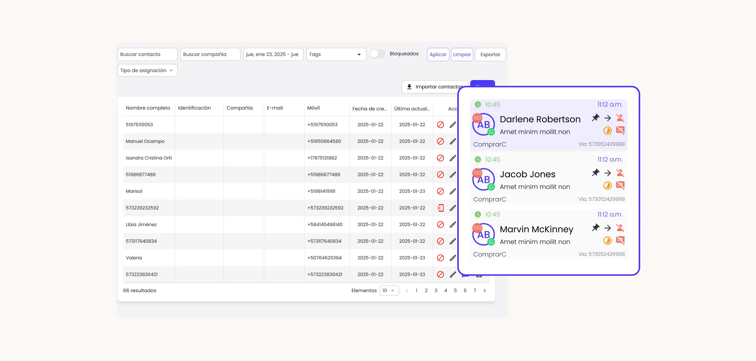Toggle the Bloqueados switch
This screenshot has width=756, height=361.
coord(377,54)
